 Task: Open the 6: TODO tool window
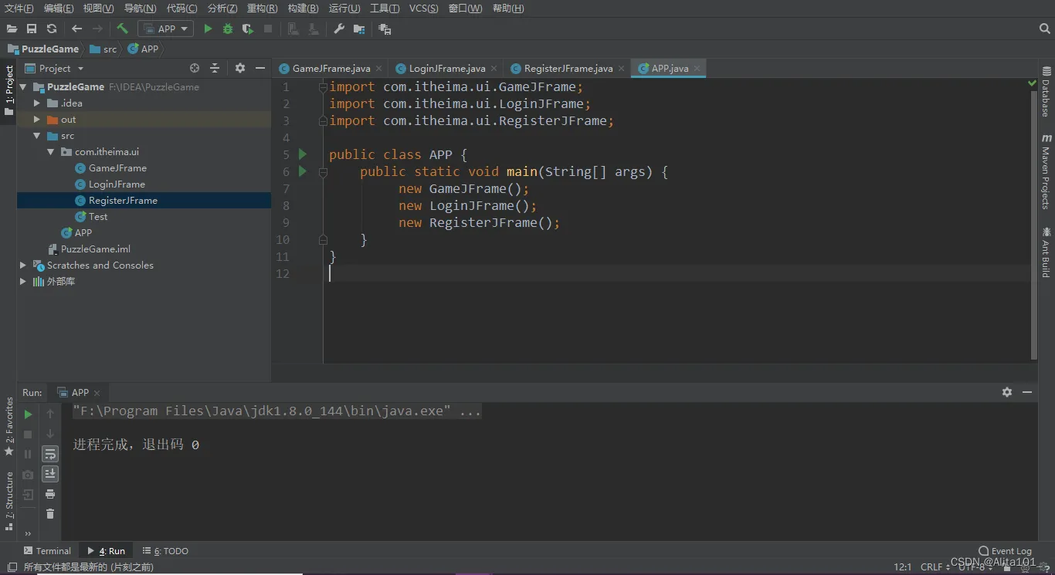[x=165, y=551]
